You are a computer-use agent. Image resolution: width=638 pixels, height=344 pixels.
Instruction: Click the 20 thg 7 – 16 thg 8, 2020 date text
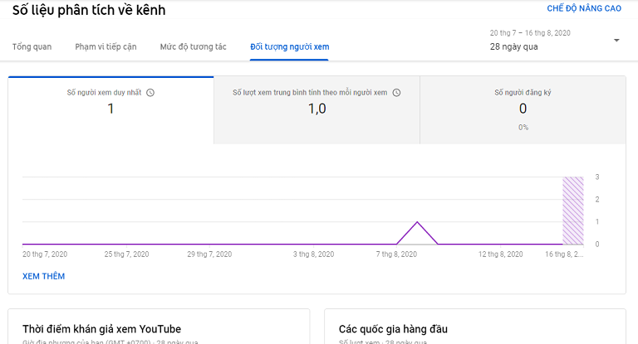pyautogui.click(x=530, y=33)
